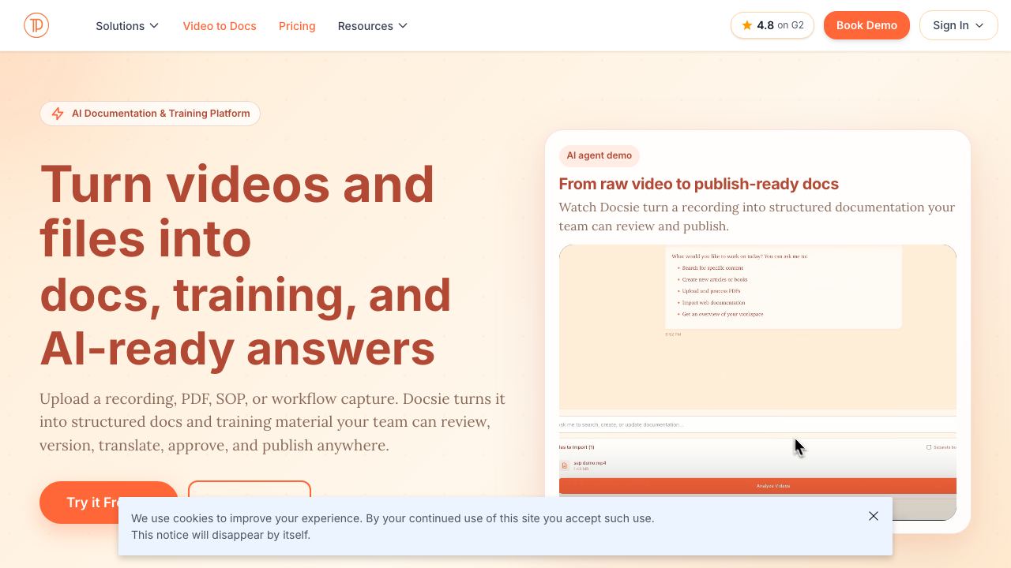
Task: Click 'Search for specific content' in demo chat
Action: pyautogui.click(x=712, y=268)
